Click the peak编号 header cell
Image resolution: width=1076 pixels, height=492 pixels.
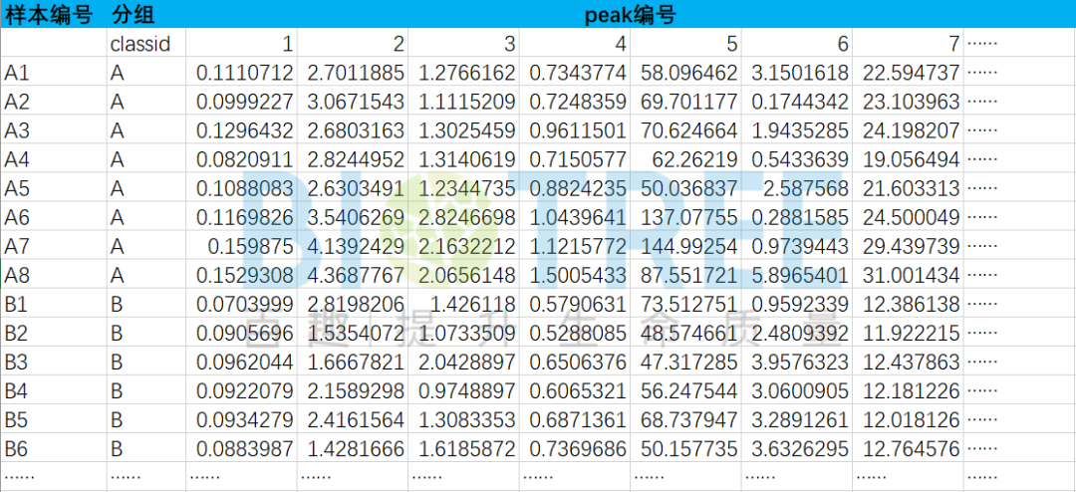pyautogui.click(x=629, y=15)
